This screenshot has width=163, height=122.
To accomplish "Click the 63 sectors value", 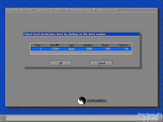I will pos(126,49).
